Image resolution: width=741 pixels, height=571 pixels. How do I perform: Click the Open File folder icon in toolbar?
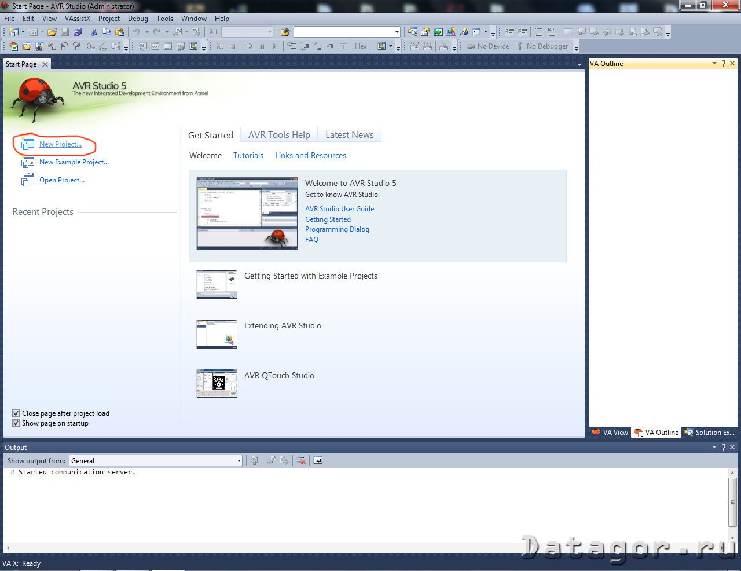coord(52,32)
